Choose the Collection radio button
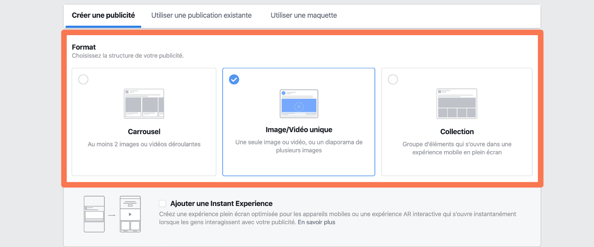Image resolution: width=594 pixels, height=247 pixels. (x=393, y=79)
